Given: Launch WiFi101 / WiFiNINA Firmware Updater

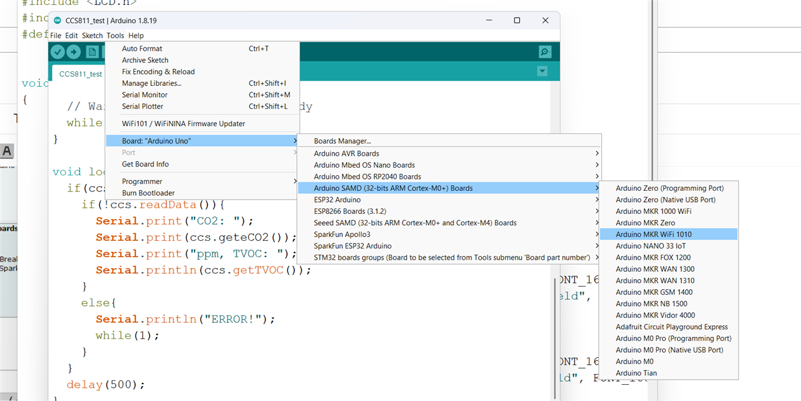Looking at the screenshot, I should 202,124.
